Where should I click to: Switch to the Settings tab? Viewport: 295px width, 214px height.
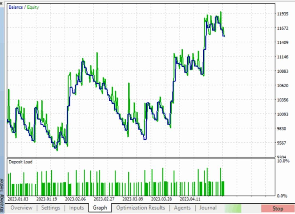(50, 208)
